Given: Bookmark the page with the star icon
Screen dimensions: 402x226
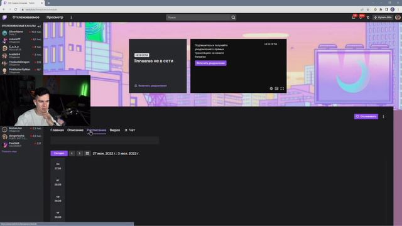Looking at the screenshot, I should click(x=368, y=9).
